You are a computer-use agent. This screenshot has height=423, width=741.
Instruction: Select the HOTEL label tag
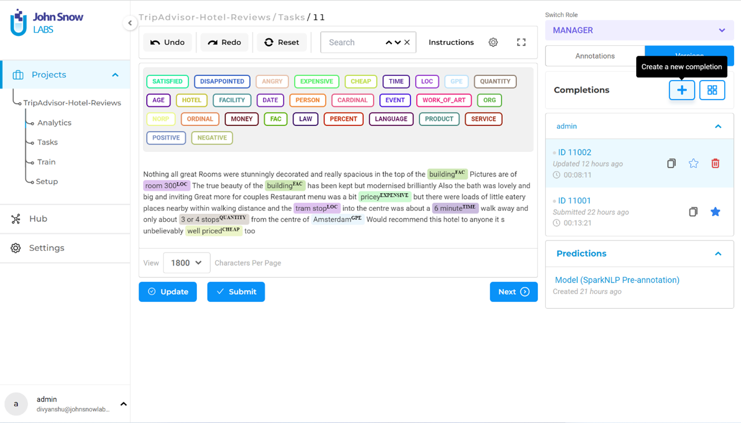coord(191,100)
